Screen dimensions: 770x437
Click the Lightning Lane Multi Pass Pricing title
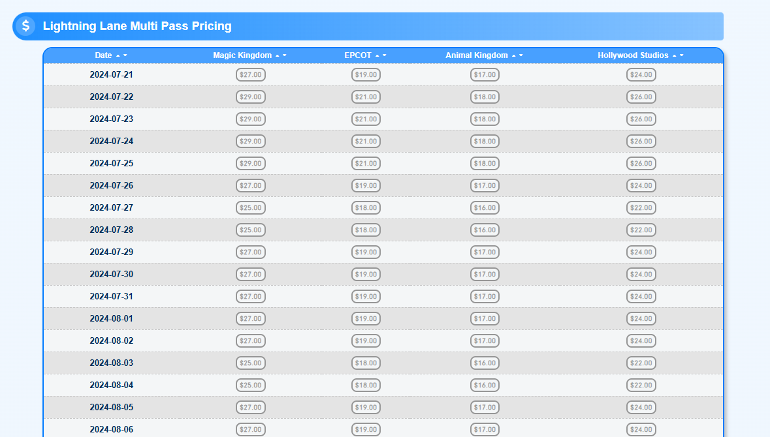137,26
